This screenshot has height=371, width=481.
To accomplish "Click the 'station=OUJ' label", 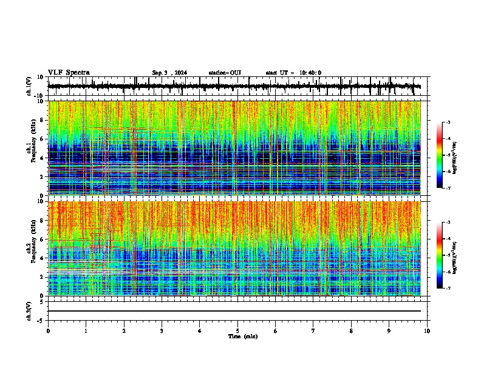I will click(225, 73).
